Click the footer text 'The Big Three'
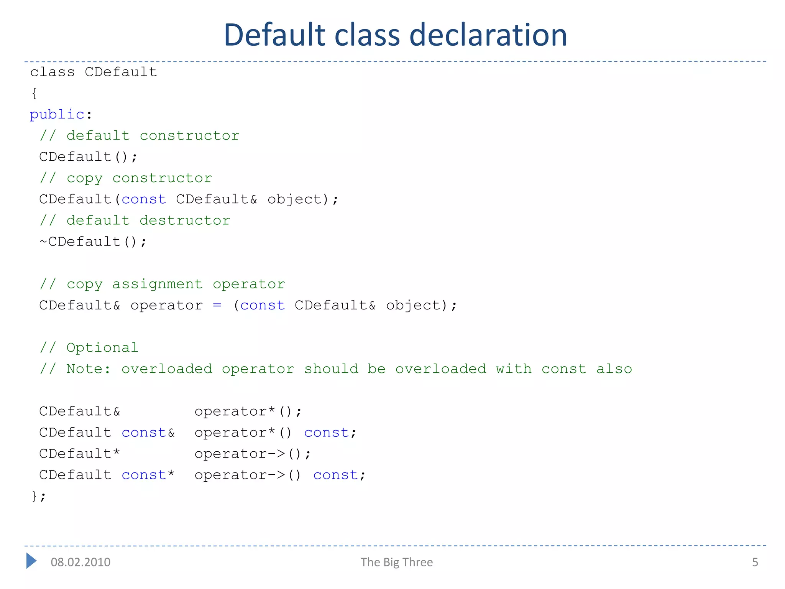Viewport: 785px width, 589px height. click(397, 562)
